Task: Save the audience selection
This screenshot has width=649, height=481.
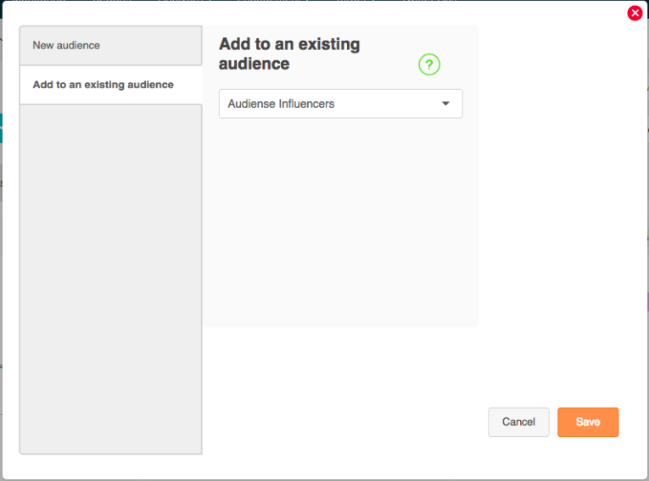Action: pyautogui.click(x=588, y=422)
